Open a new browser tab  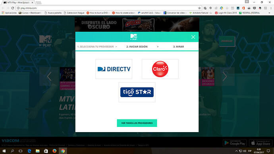39,3
